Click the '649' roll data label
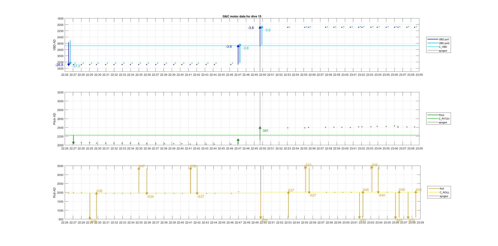The image size is (498, 246). coord(402,190)
